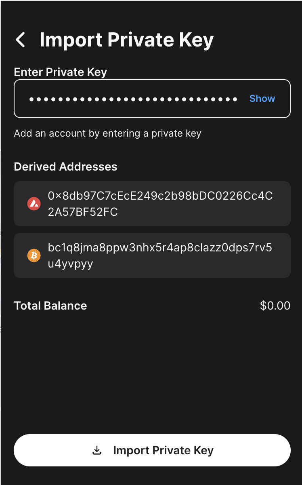Click the "Add an account" helper text
The image size is (302, 485).
pos(107,133)
